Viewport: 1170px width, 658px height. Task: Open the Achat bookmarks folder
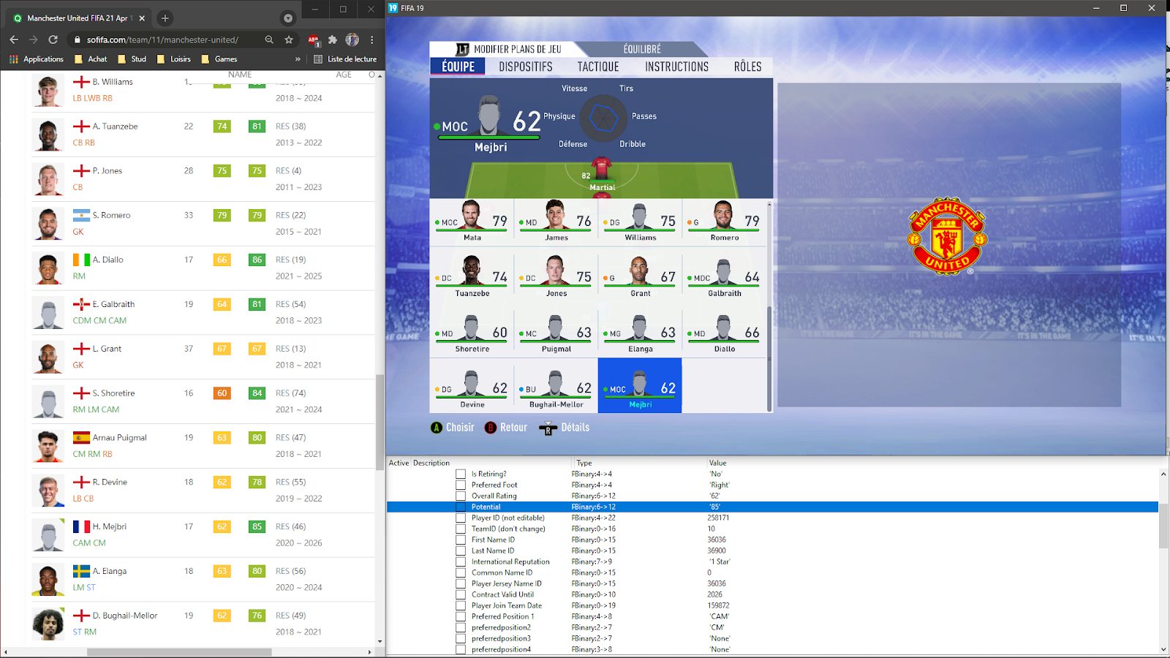pos(91,59)
